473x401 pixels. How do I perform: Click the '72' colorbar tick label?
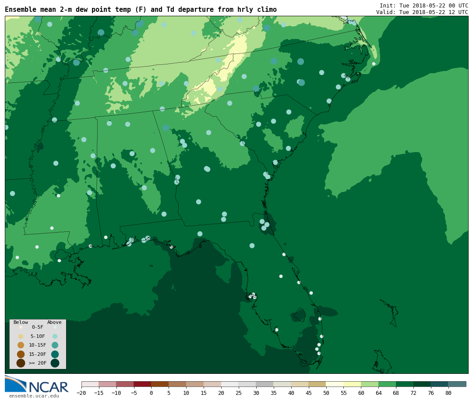tap(413, 393)
